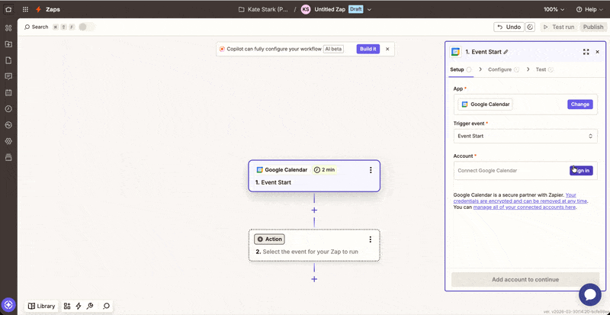Open the 100% zoom dropdown
This screenshot has height=315, width=610.
point(554,9)
